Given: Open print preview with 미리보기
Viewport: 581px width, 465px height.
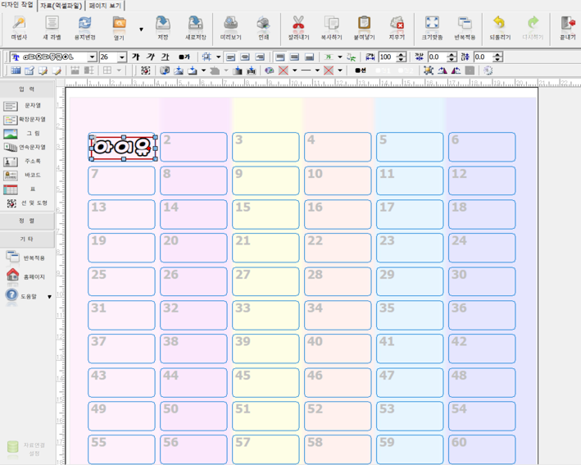Looking at the screenshot, I should (230, 27).
